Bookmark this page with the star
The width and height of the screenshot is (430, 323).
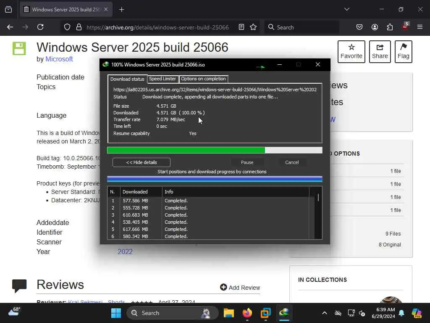coord(253,27)
